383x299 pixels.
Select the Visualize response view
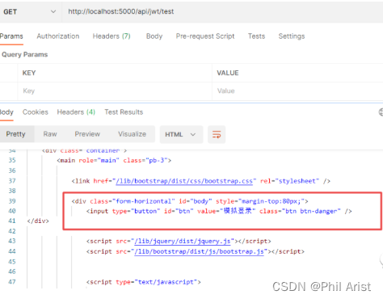(x=132, y=134)
